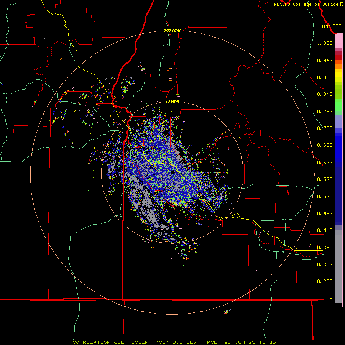Click the 0.840 color scale value
The height and width of the screenshot is (345, 345).
[x=325, y=94]
